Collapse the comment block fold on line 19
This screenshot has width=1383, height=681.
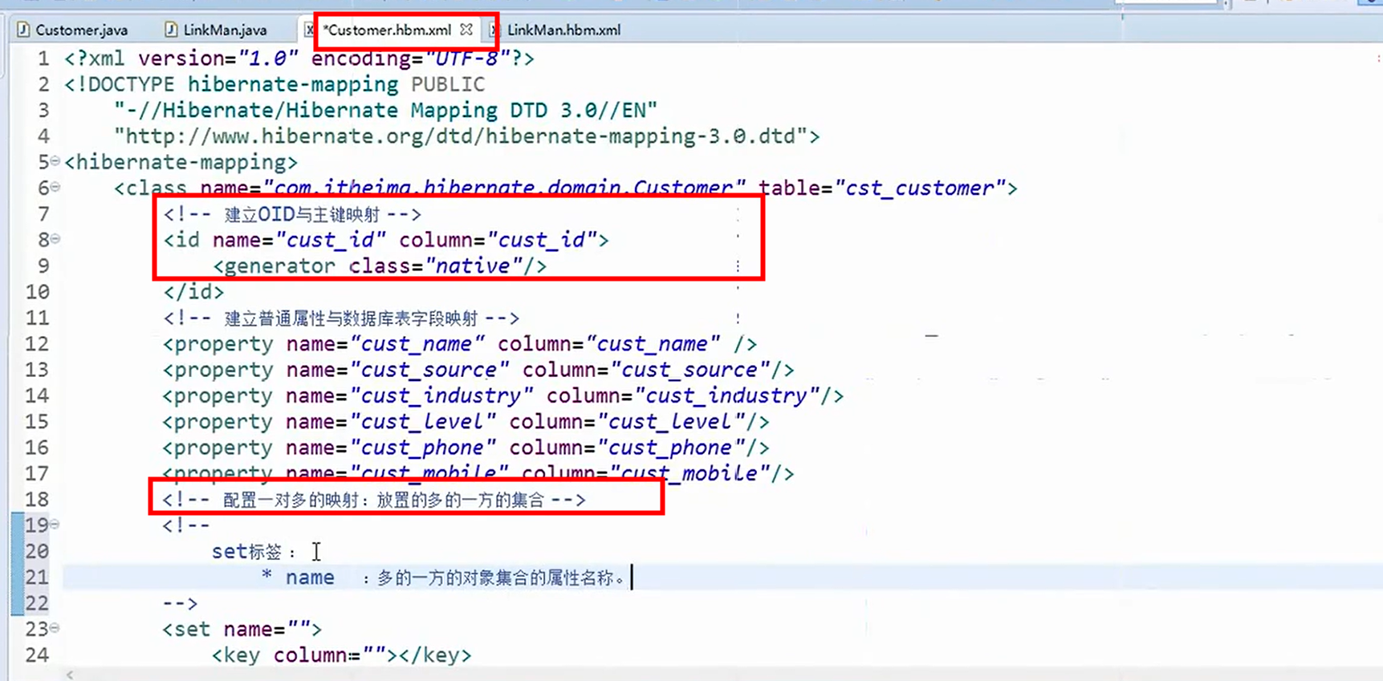coord(55,525)
